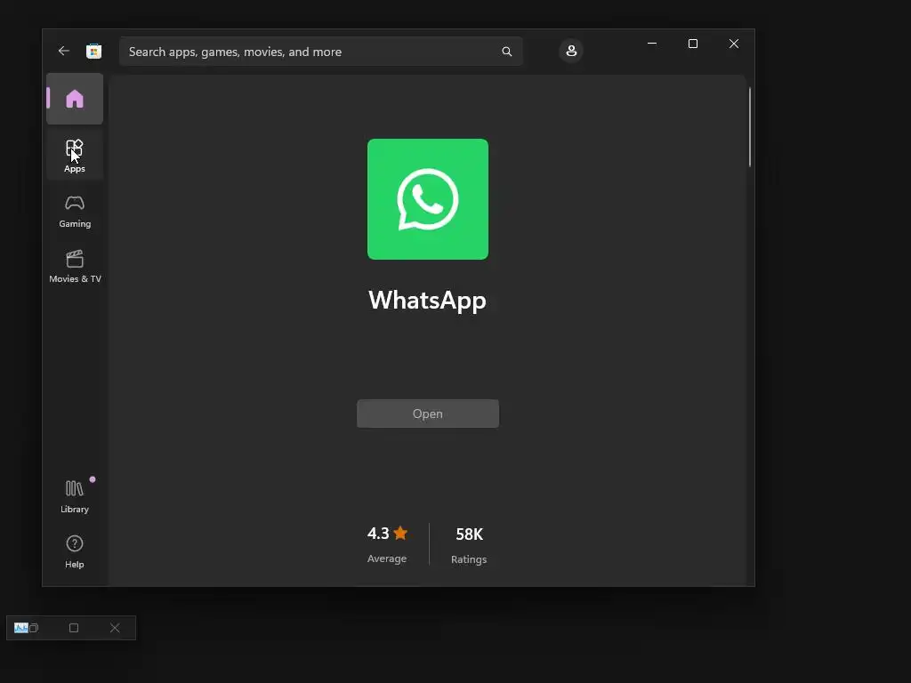Click the 58K ratings count
This screenshot has width=911, height=683.
tap(470, 534)
